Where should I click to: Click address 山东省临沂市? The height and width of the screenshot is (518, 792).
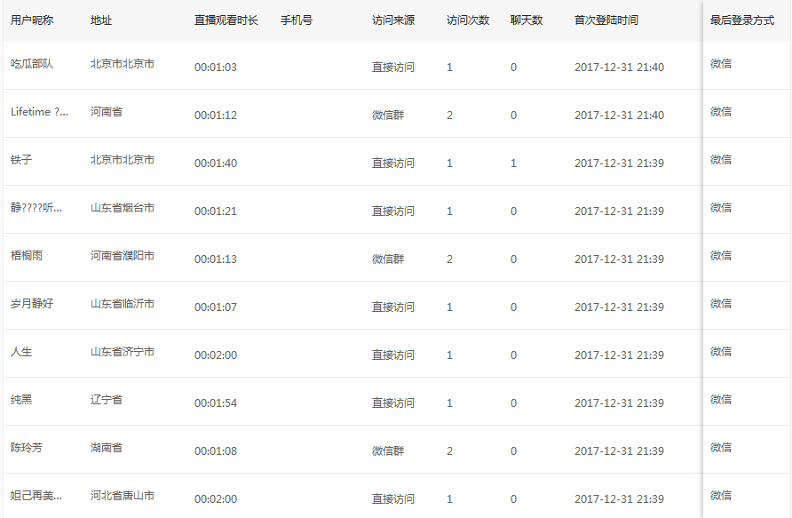[x=123, y=304]
